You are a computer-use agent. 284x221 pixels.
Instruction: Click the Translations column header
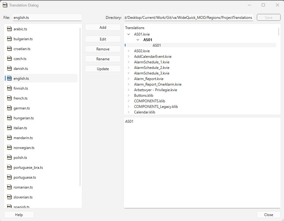(135, 28)
